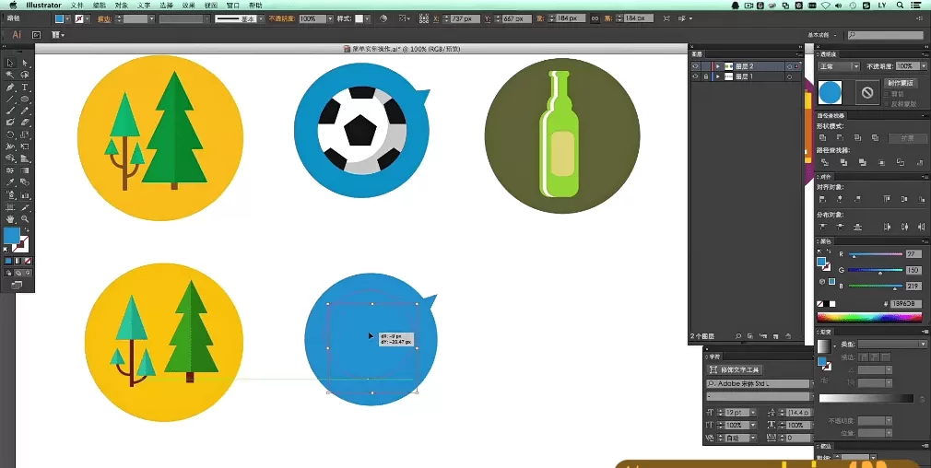Hide layer 图层 2 using eye icon
Image resolution: width=931 pixels, height=468 pixels.
(696, 66)
